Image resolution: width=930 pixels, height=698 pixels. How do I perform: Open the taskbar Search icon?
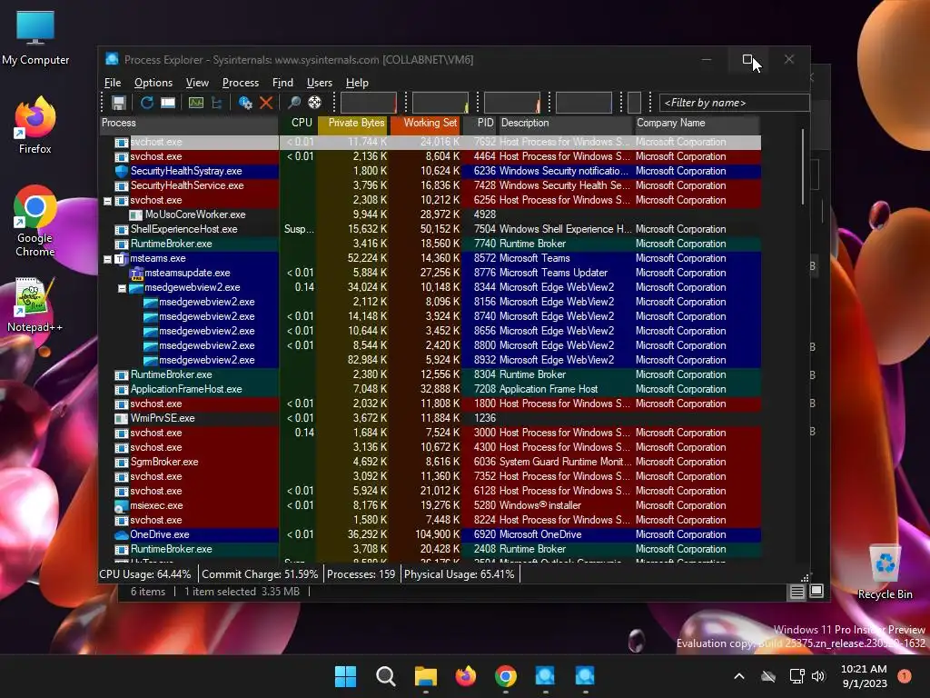tap(385, 676)
